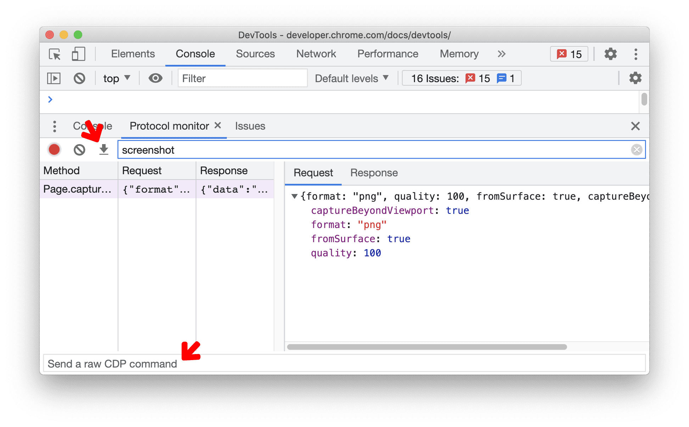Toggle the eye/watch expressions icon
Image resolution: width=689 pixels, height=427 pixels.
click(155, 78)
